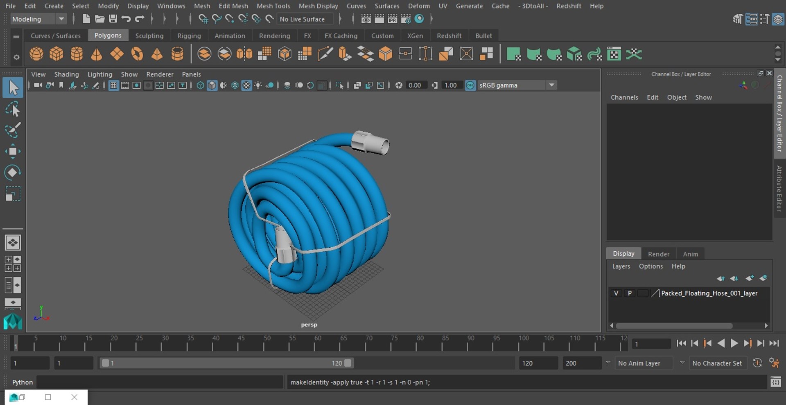Select the Rotate tool
This screenshot has width=786, height=405.
[13, 172]
